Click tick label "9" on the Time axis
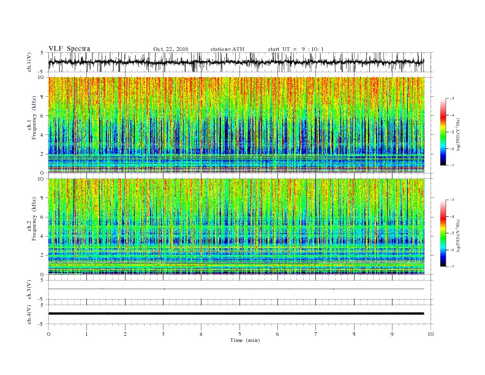485x375 pixels. point(392,334)
